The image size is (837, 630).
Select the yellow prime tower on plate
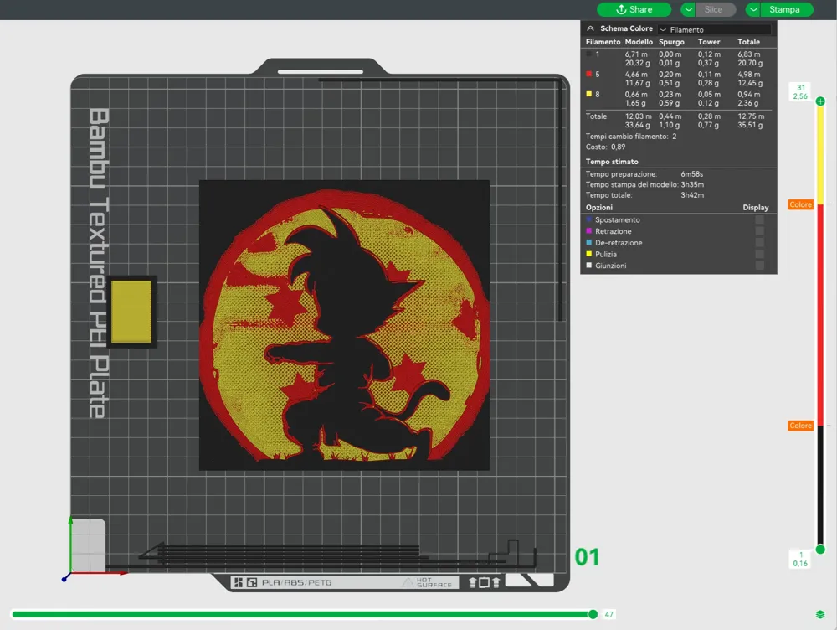131,312
